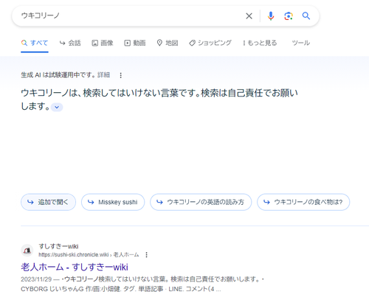
Task: Switch to the ショッピング tab
Action: [x=210, y=43]
